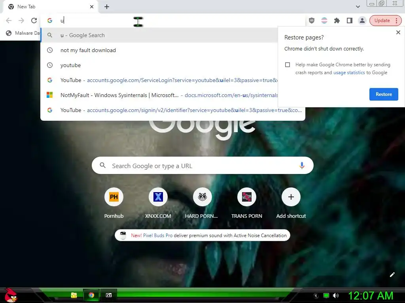Viewport: 405px width, 303px height.
Task: Select 'not my fault download' suggestion
Action: 159,50
